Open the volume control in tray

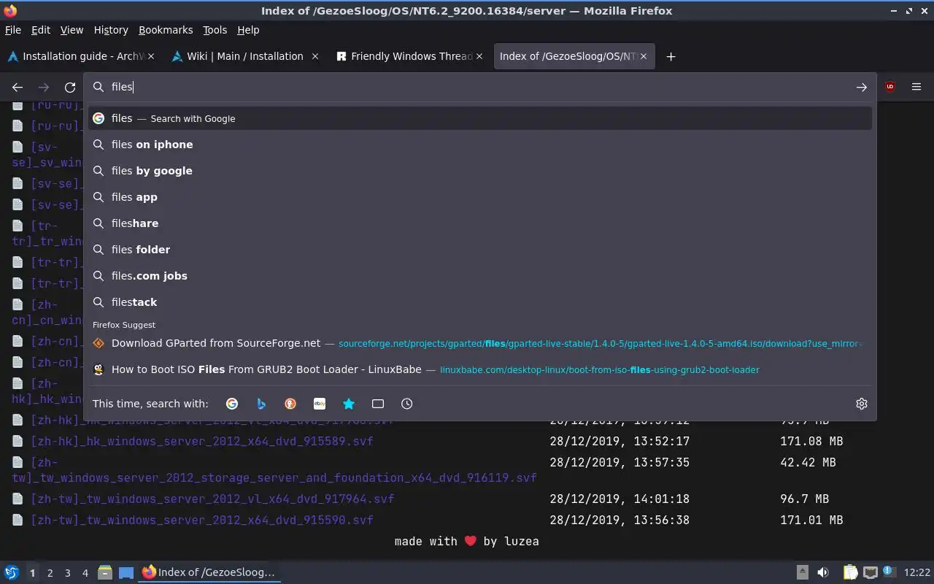coord(823,572)
